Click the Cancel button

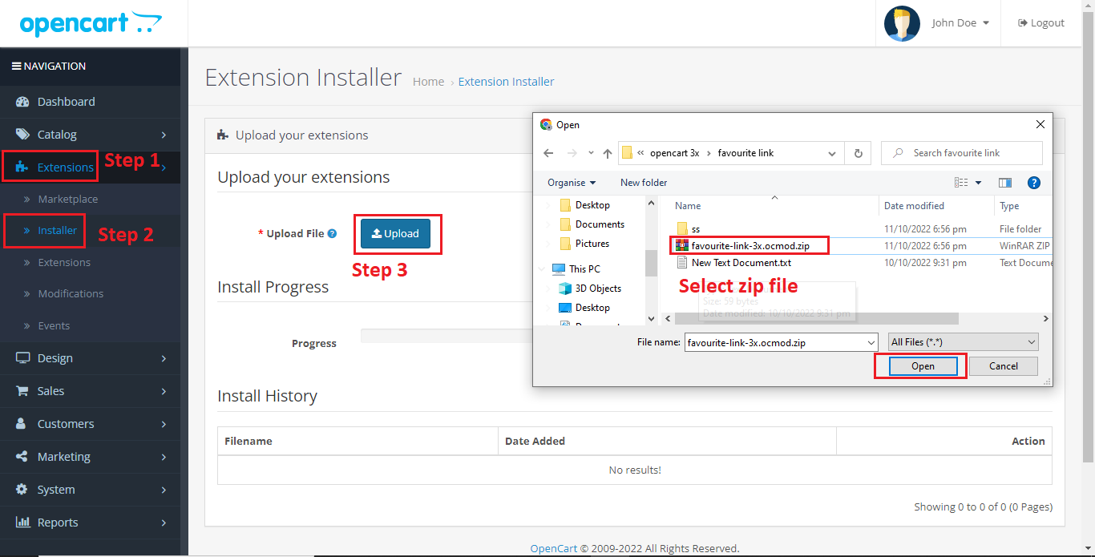tap(1004, 366)
